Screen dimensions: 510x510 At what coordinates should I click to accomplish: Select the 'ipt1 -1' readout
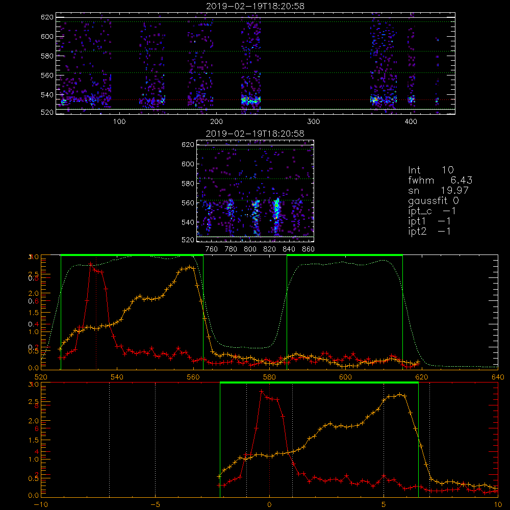(429, 221)
